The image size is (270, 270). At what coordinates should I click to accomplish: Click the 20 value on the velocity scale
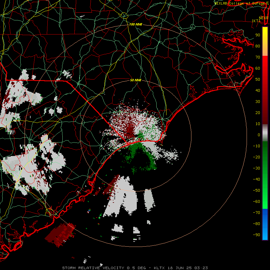(258, 113)
